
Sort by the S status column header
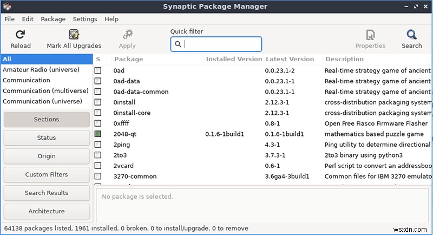[x=98, y=59]
